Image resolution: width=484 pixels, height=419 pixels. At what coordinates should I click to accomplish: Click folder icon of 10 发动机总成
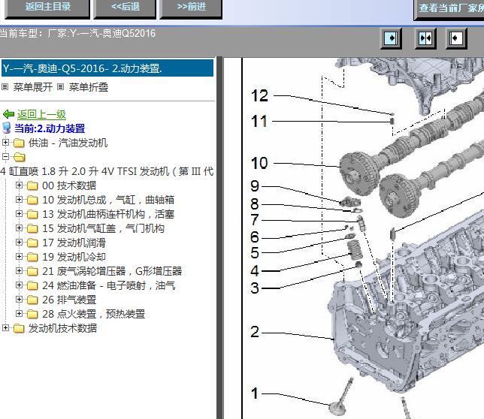click(x=32, y=200)
